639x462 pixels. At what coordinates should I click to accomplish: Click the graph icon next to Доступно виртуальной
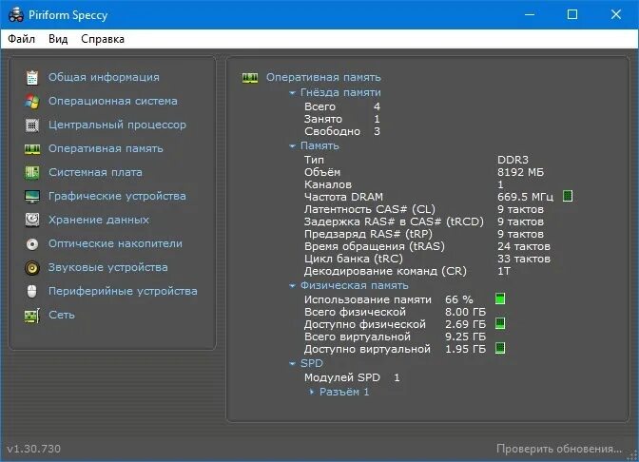[x=500, y=348]
